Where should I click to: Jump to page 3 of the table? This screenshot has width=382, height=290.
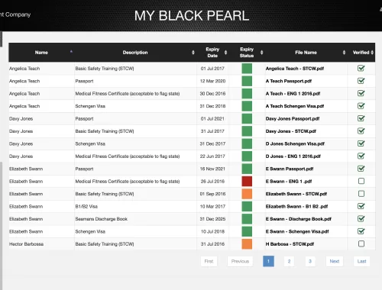coord(310,261)
